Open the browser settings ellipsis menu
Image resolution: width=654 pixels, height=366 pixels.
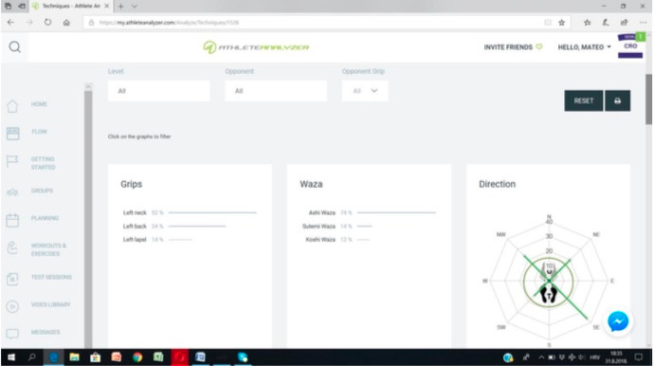pyautogui.click(x=643, y=23)
